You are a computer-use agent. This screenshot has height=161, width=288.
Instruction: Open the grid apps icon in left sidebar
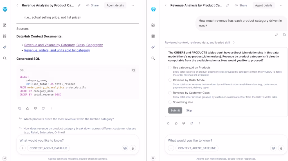(4, 36)
